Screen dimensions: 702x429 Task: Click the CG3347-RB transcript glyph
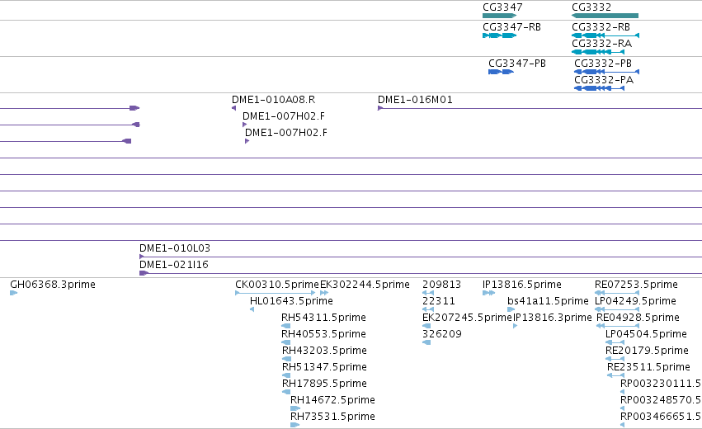499,35
